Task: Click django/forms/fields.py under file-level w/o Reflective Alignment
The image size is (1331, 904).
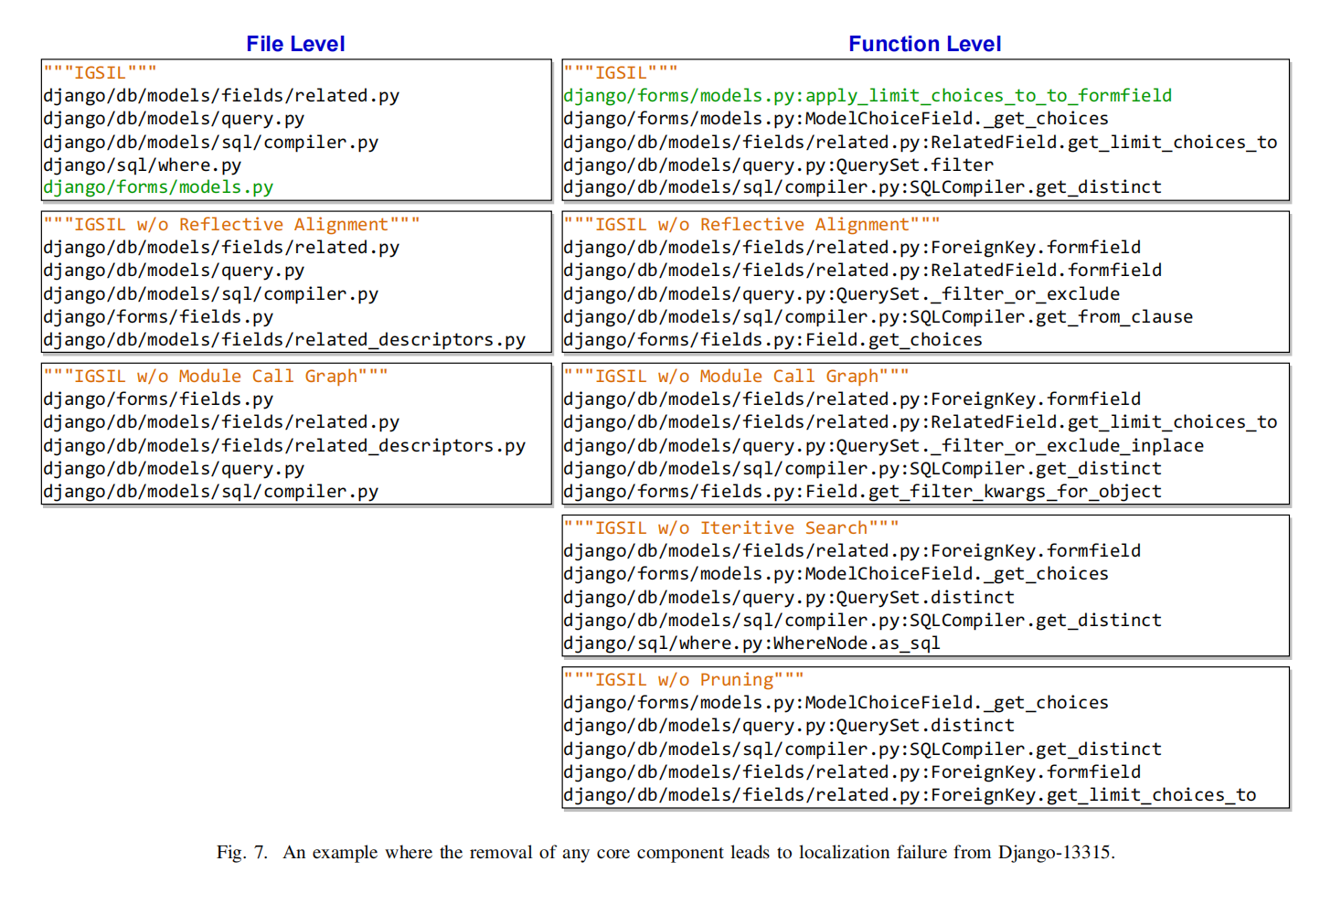Action: [x=158, y=317]
